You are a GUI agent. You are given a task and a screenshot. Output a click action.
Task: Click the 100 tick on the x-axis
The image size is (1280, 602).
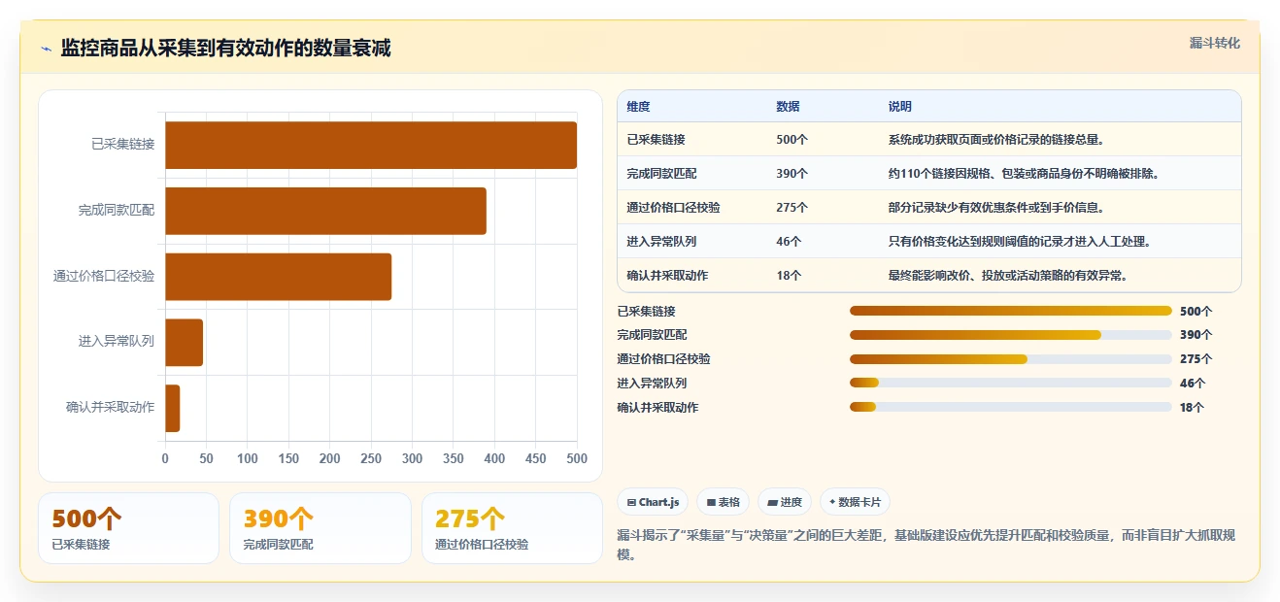[248, 458]
